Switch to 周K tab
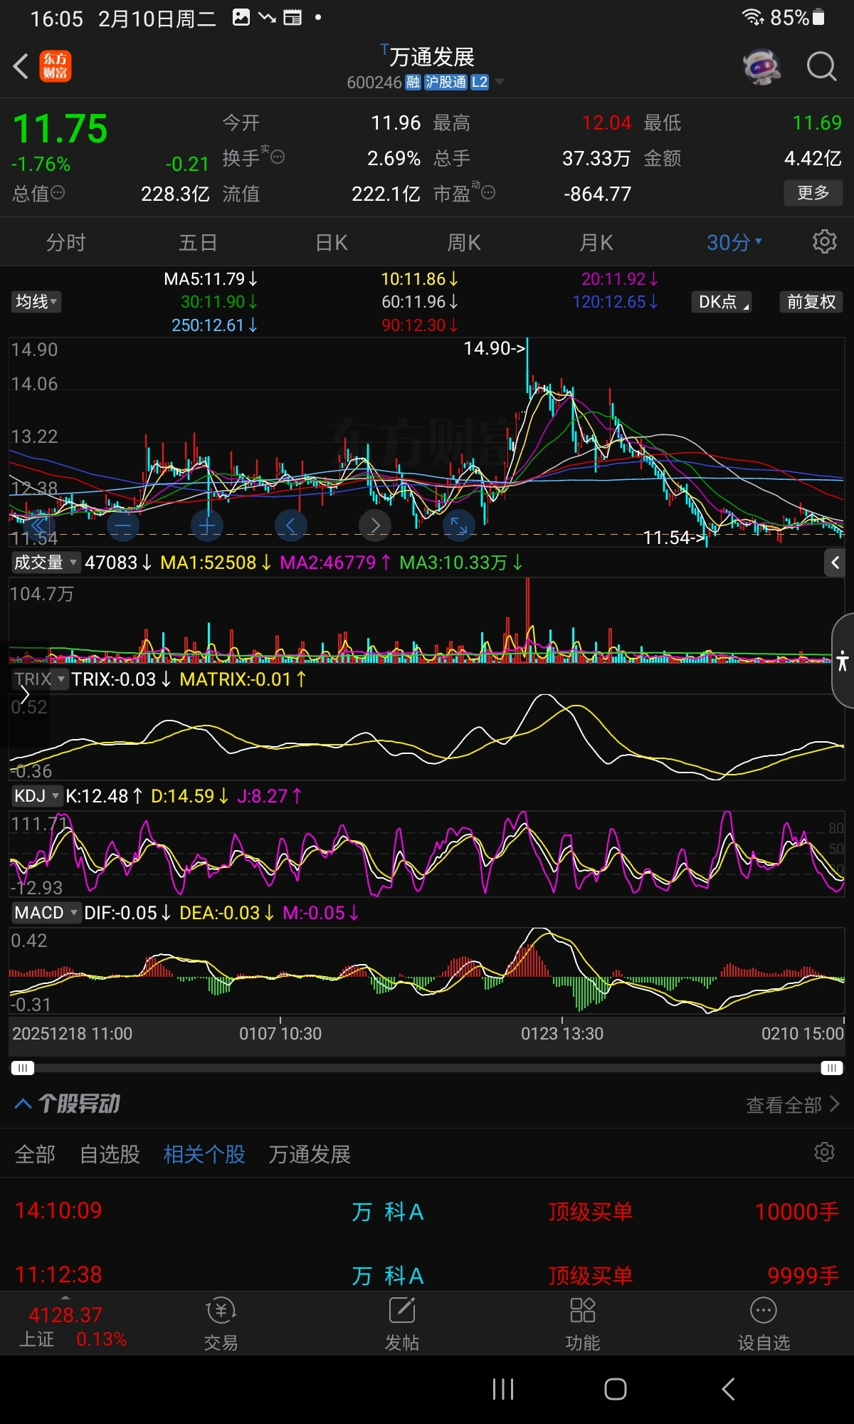This screenshot has height=1424, width=854. 463,243
